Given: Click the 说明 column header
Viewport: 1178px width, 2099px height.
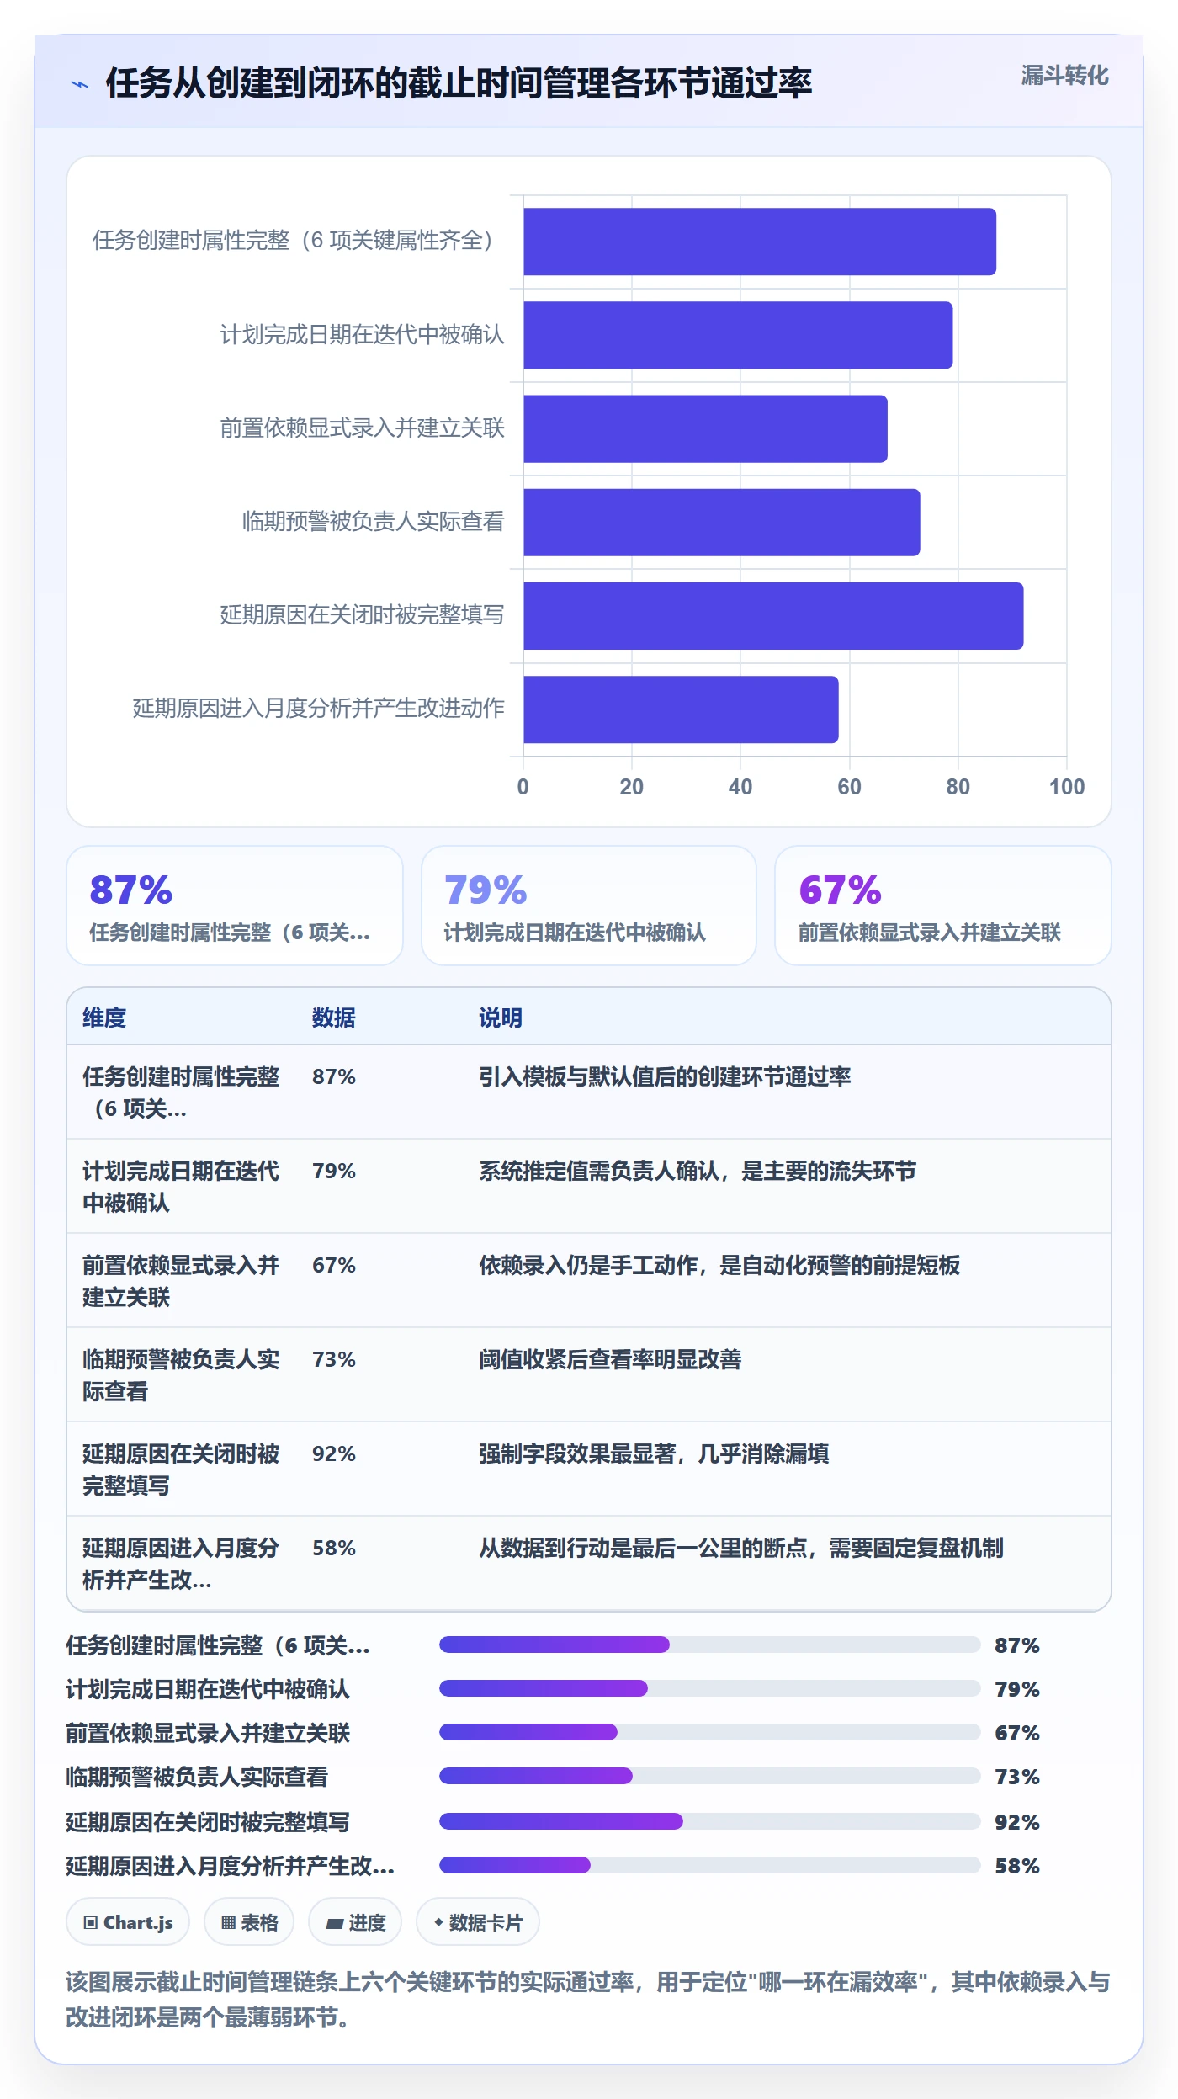Looking at the screenshot, I should click(501, 1018).
